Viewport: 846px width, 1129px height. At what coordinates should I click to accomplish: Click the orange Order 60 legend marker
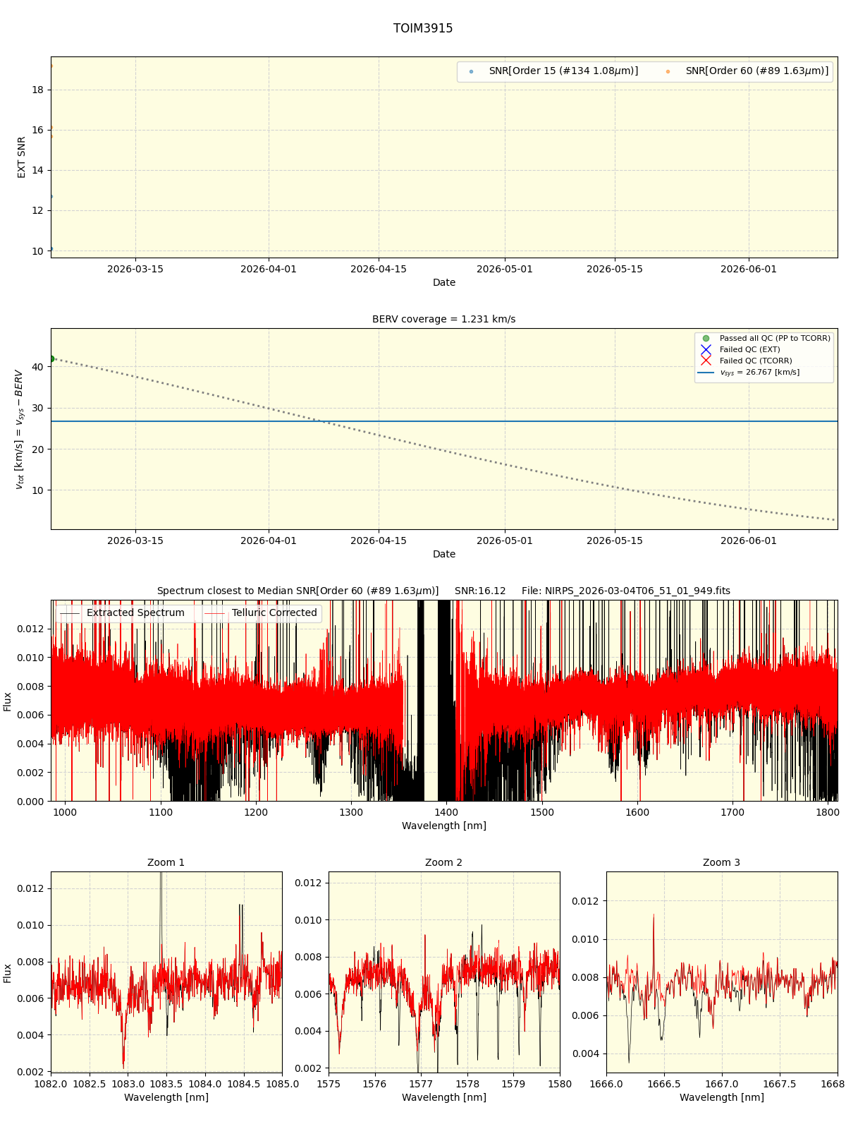click(668, 71)
